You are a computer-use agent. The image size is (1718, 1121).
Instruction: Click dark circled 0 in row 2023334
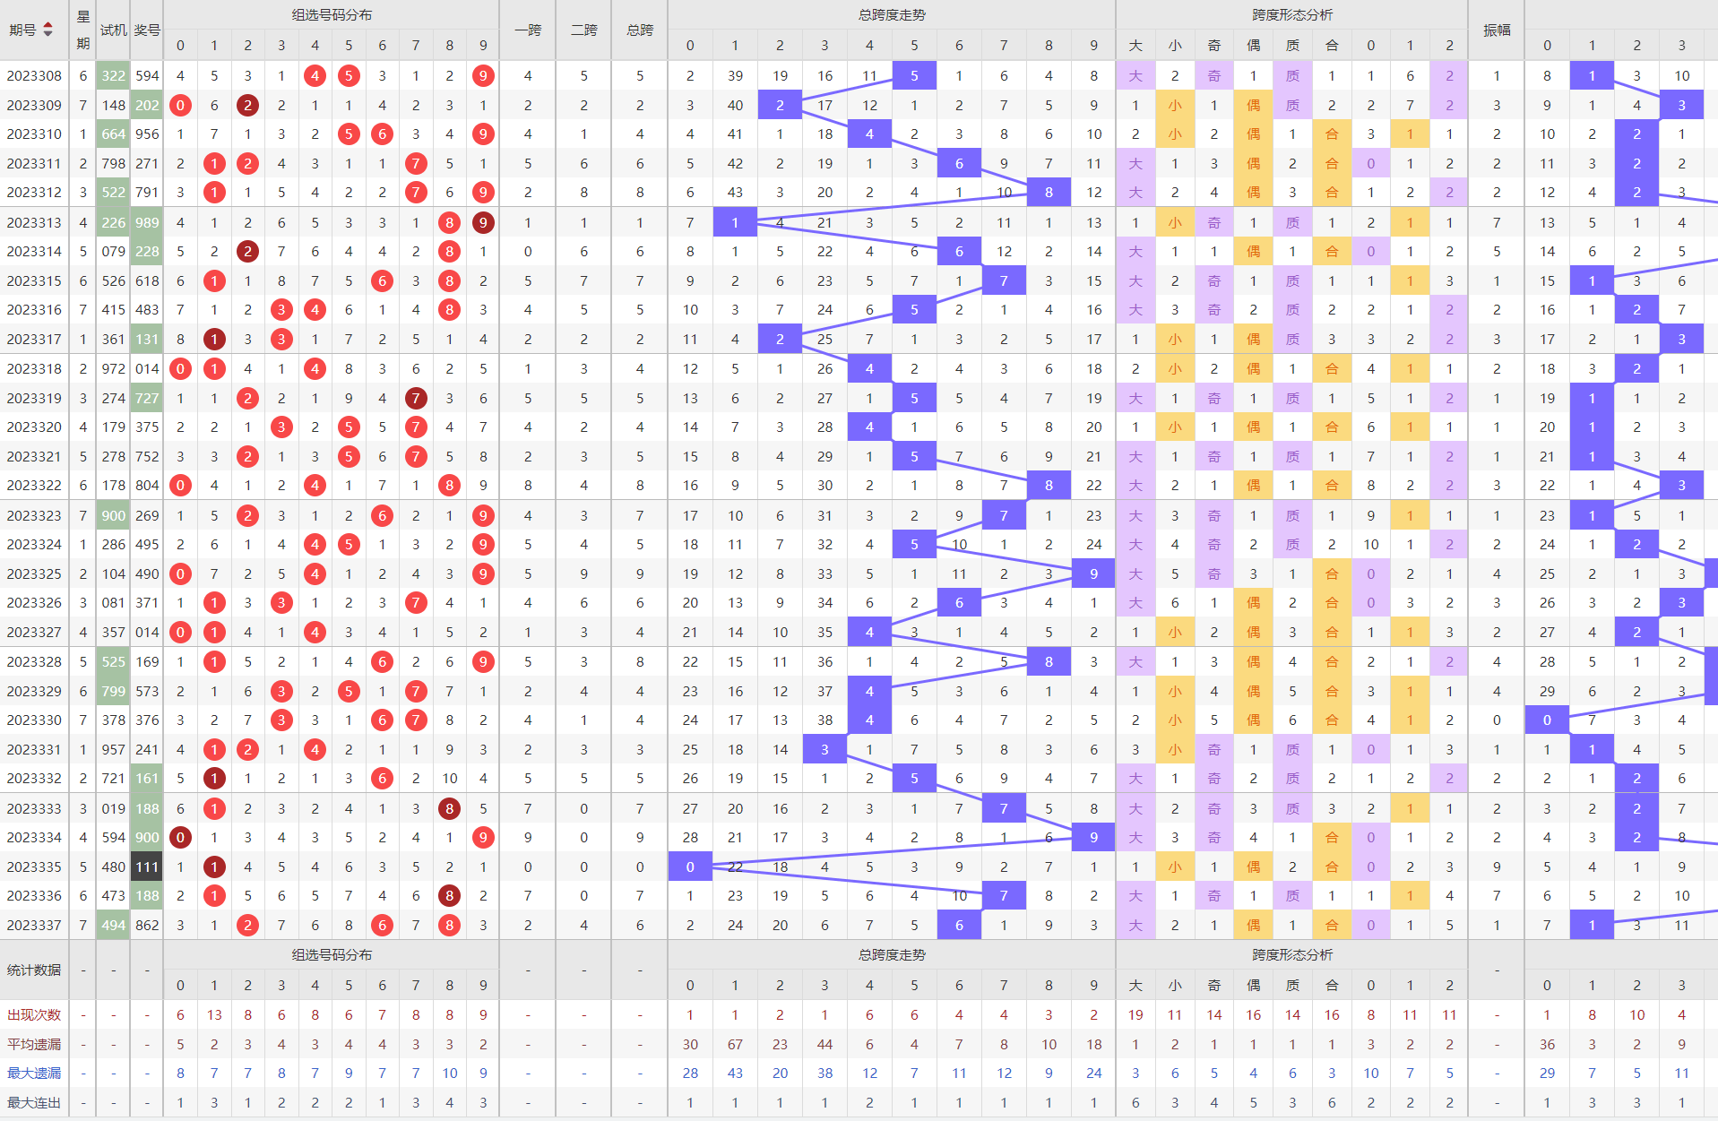tap(181, 838)
